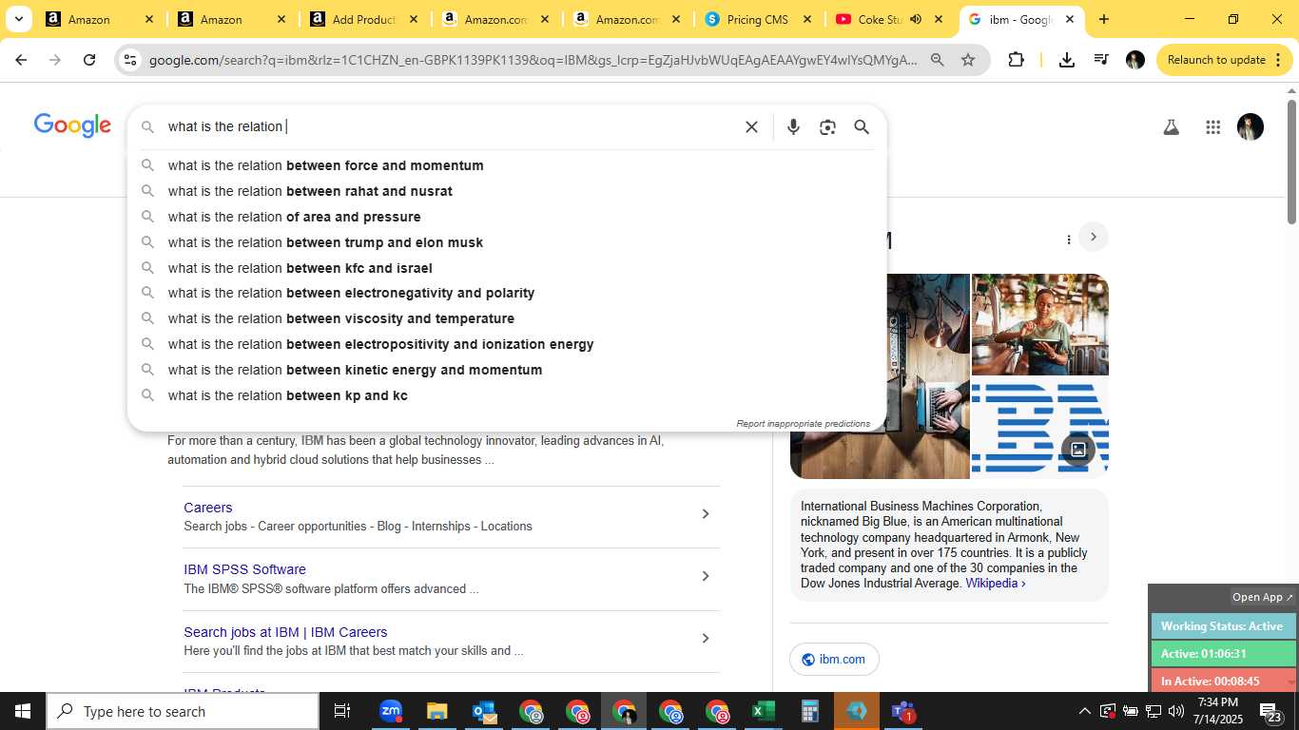
Task: Select suggestion between rahat and nusrat
Action: tap(507, 191)
